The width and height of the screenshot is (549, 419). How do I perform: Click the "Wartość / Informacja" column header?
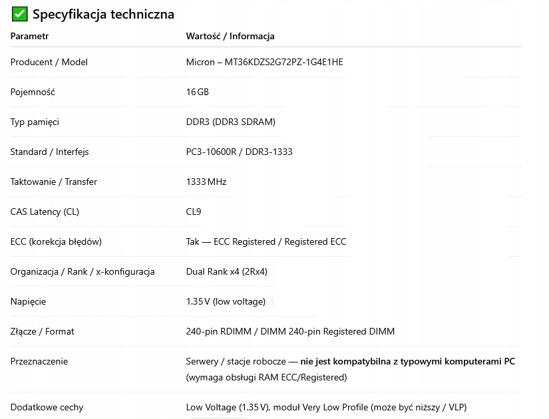(x=230, y=36)
